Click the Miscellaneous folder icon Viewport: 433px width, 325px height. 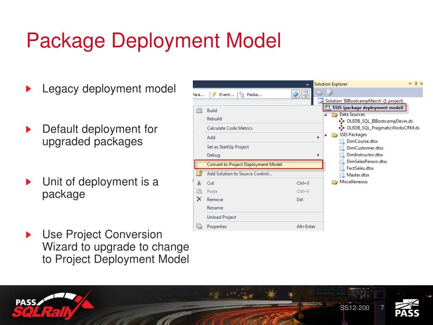[335, 182]
